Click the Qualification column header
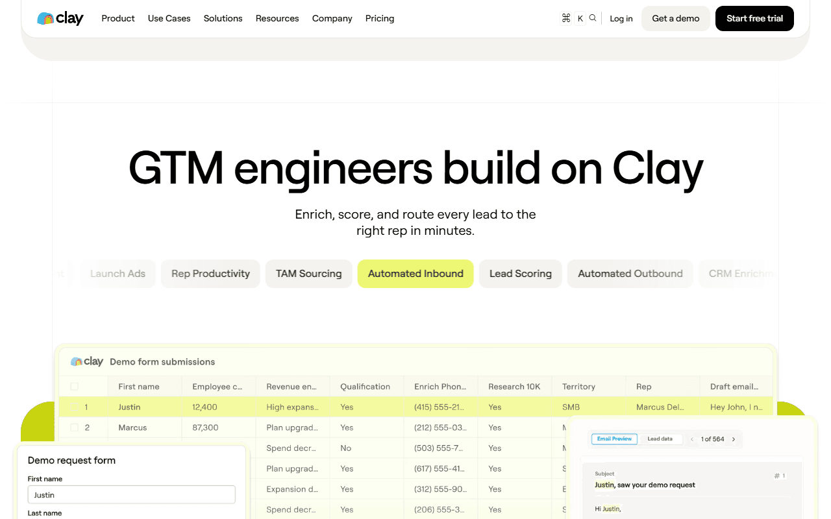 pyautogui.click(x=367, y=386)
